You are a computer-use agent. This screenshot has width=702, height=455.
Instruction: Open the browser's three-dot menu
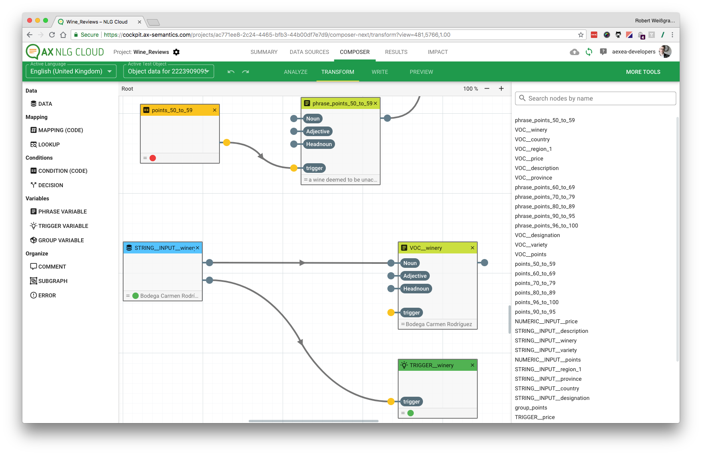[x=672, y=35]
